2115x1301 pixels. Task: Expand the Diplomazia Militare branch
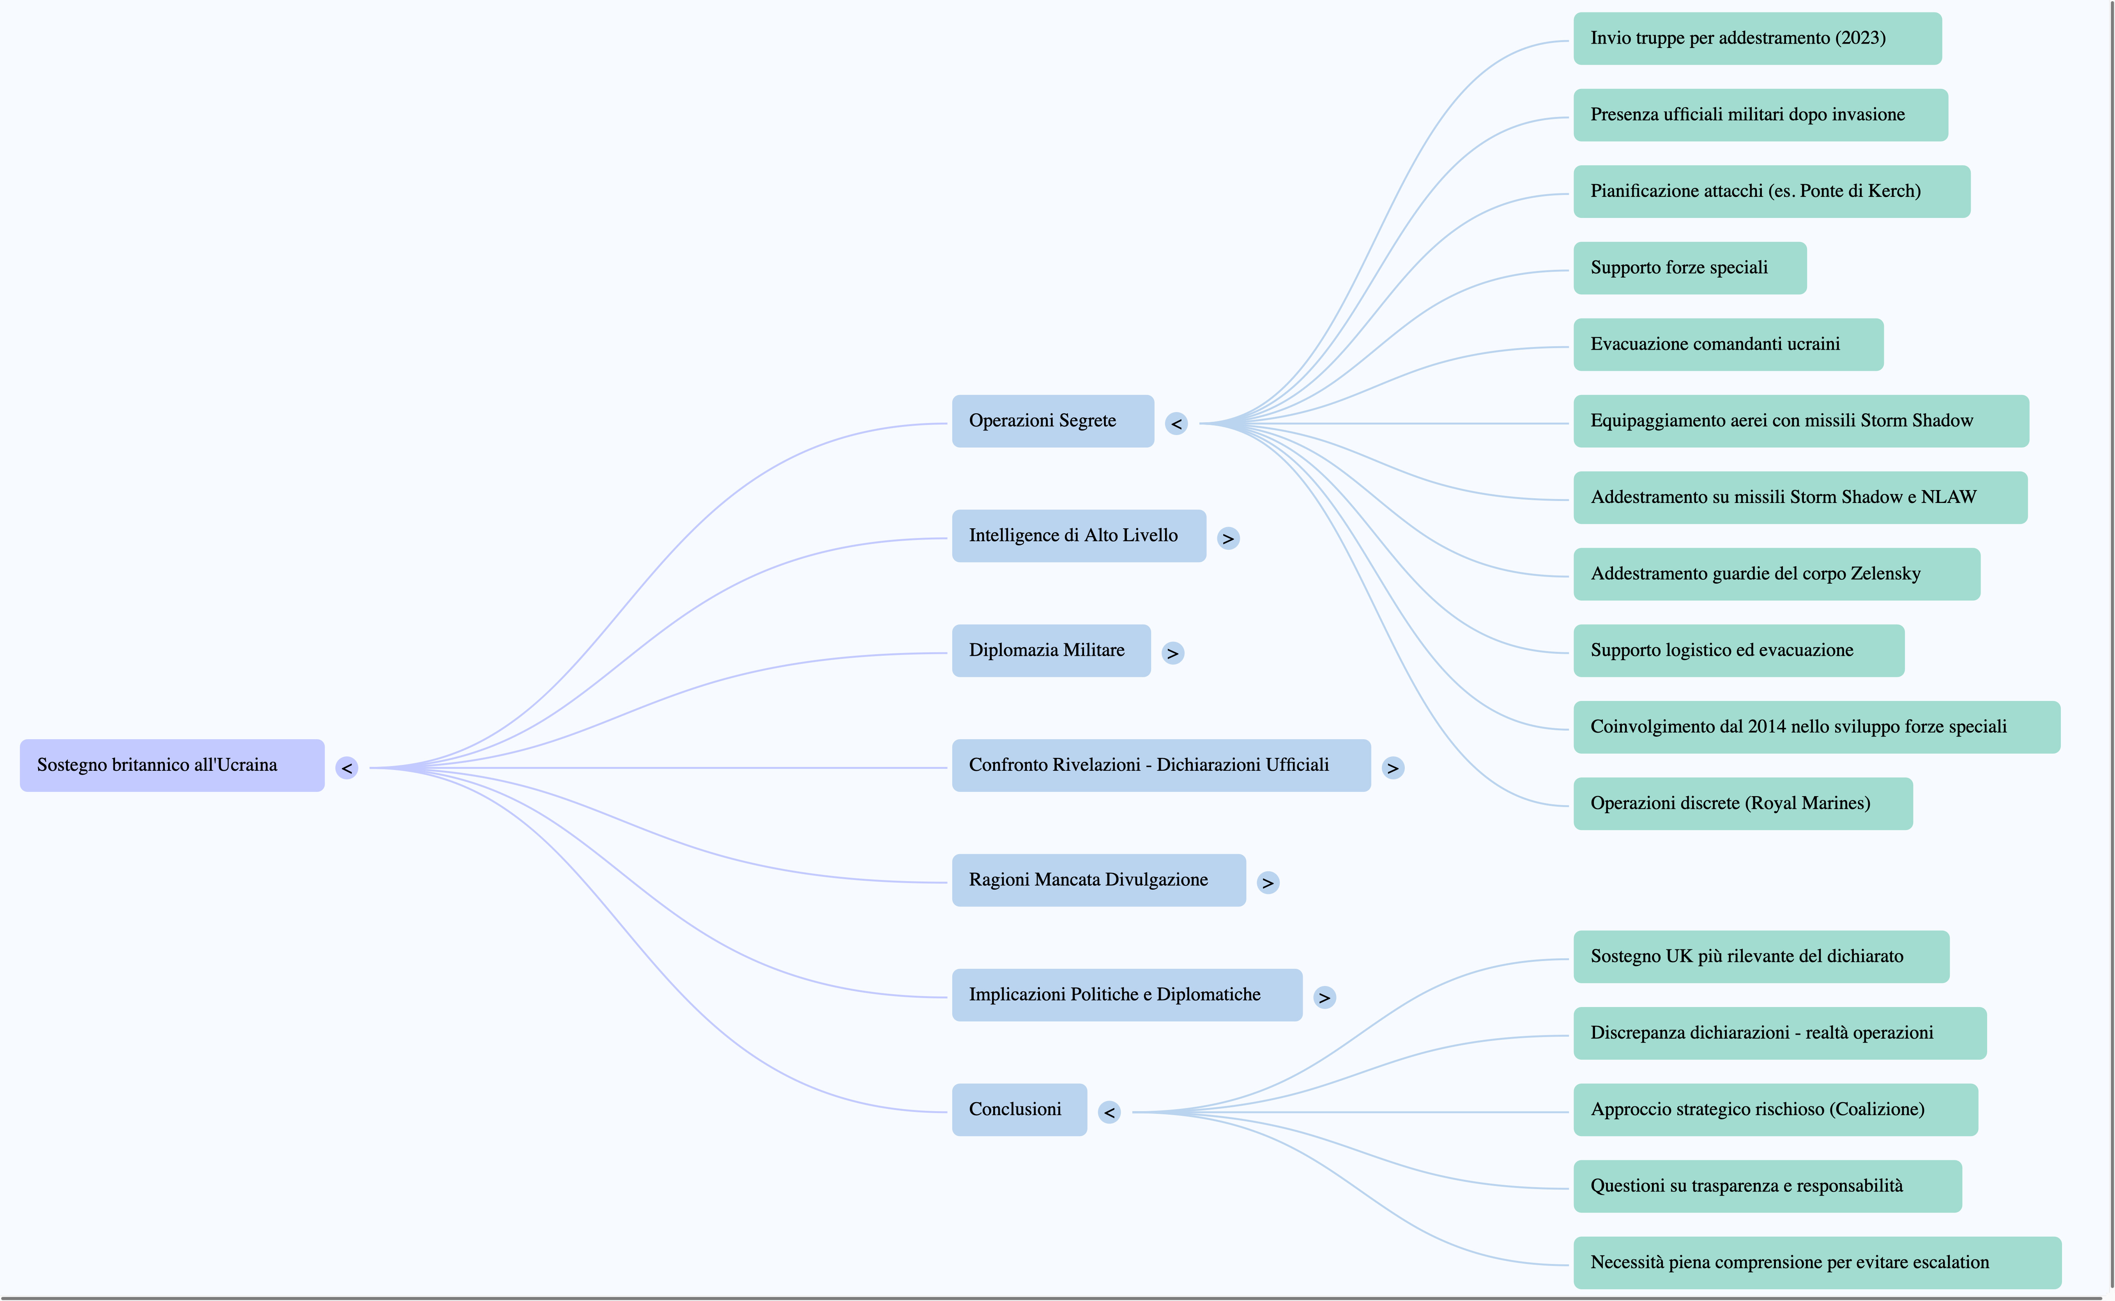(1172, 653)
